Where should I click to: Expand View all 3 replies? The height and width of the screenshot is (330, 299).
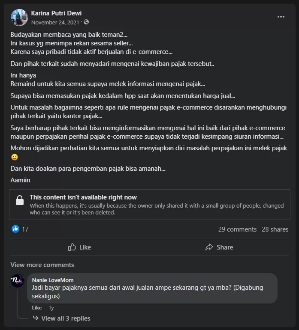[x=66, y=318]
